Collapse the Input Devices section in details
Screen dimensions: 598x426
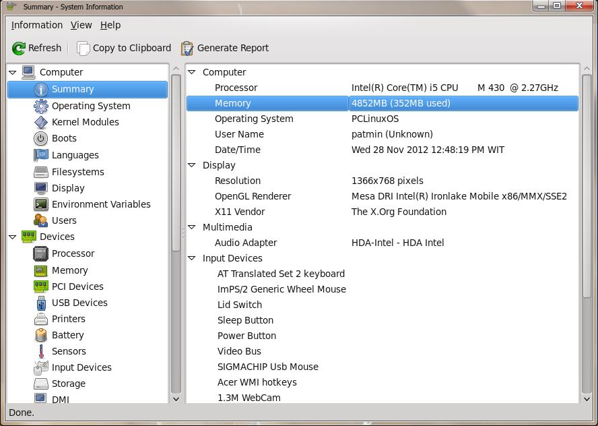tap(192, 258)
